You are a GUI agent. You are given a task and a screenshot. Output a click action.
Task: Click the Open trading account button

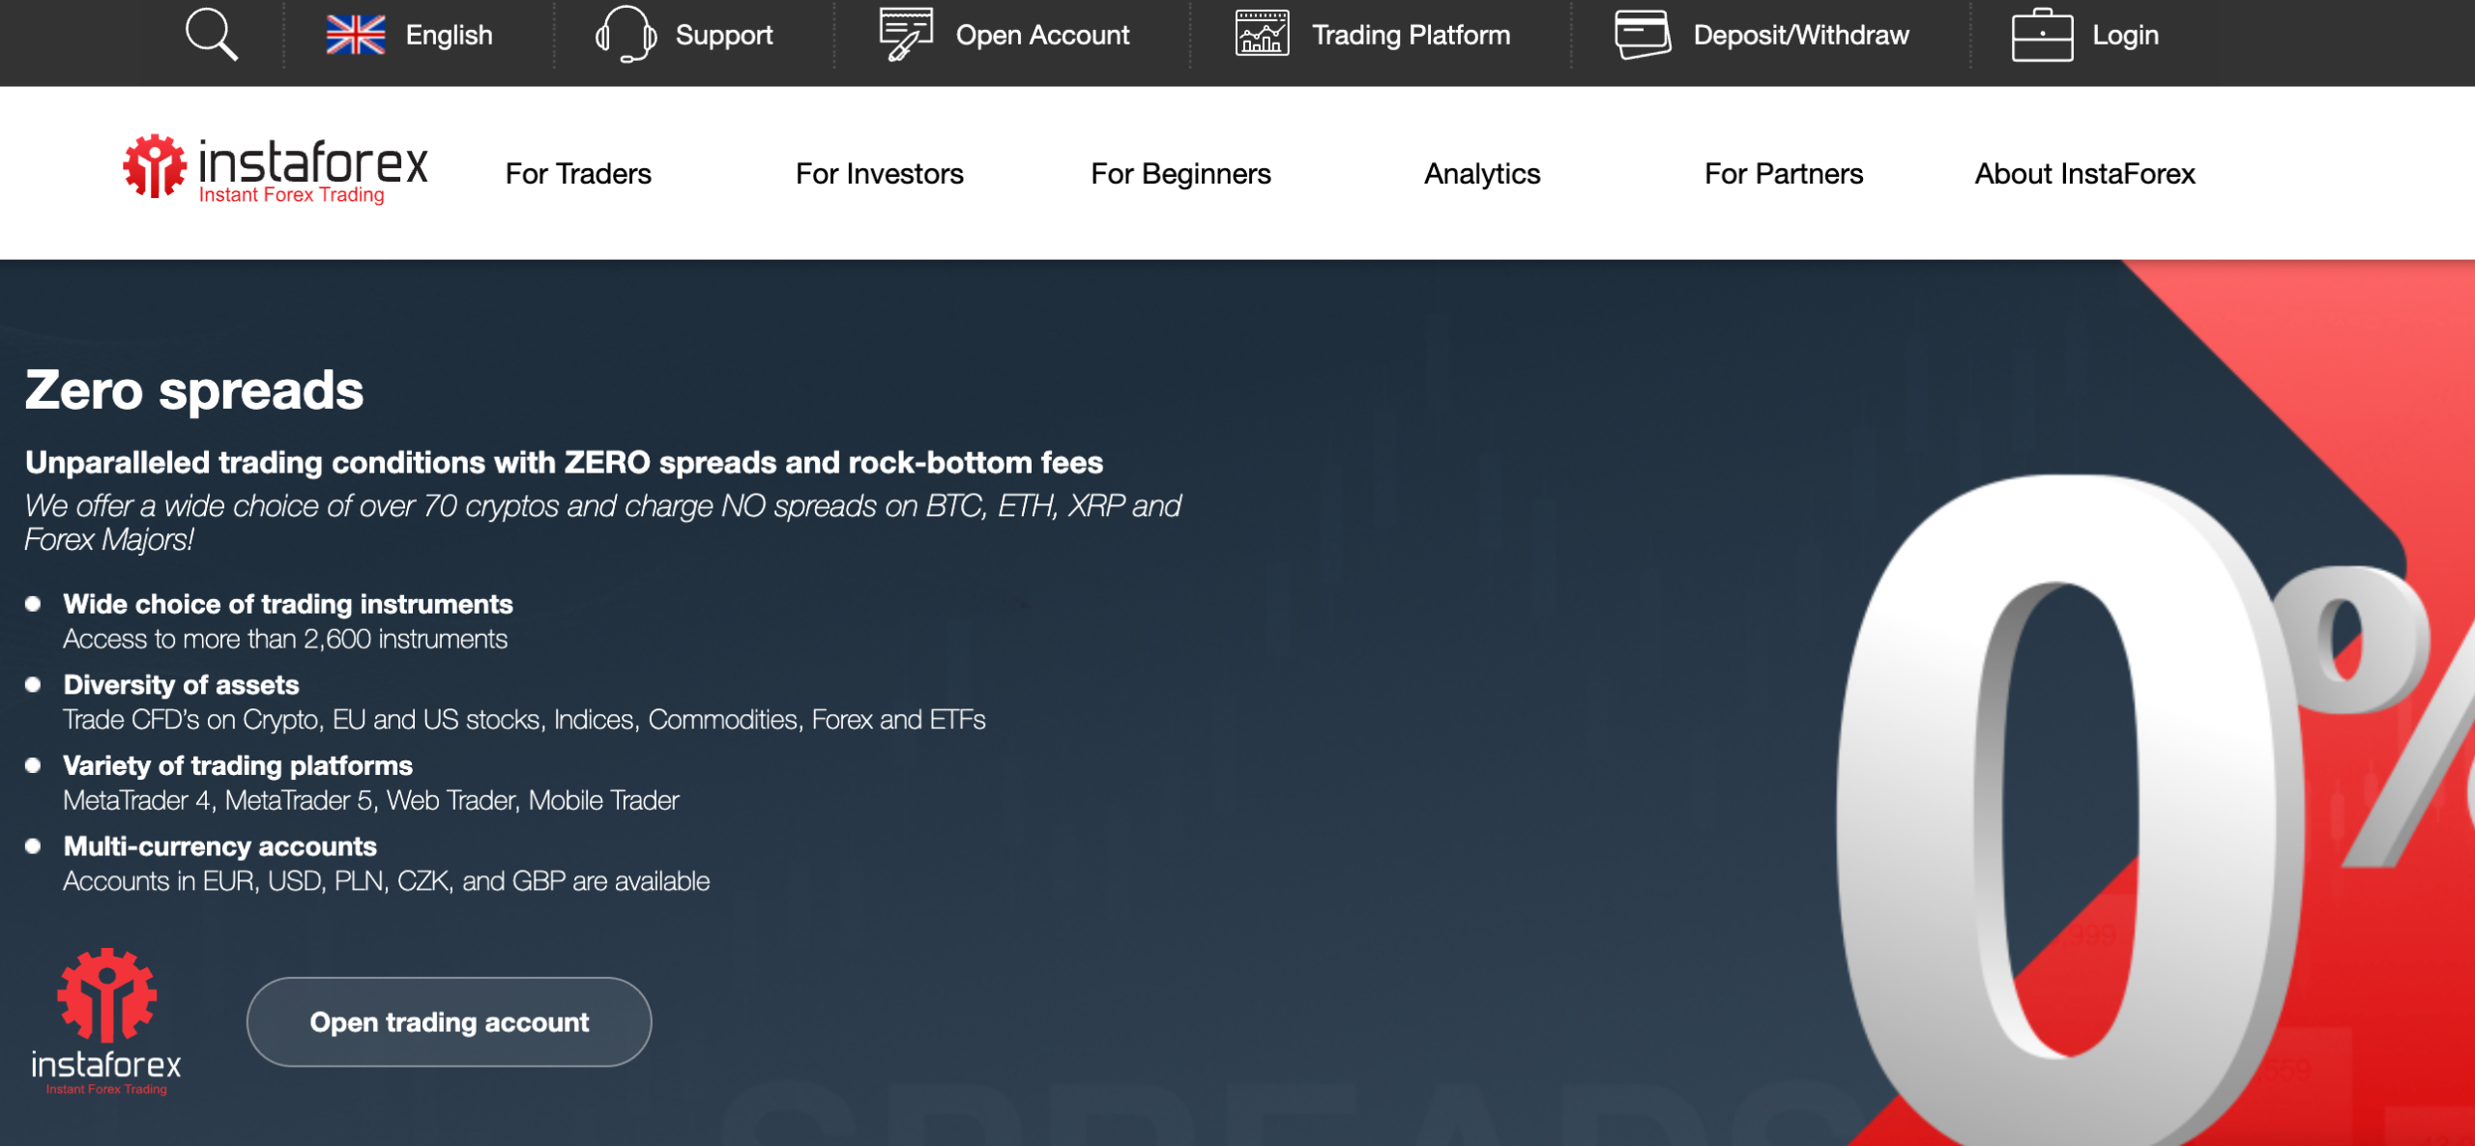(x=450, y=1021)
